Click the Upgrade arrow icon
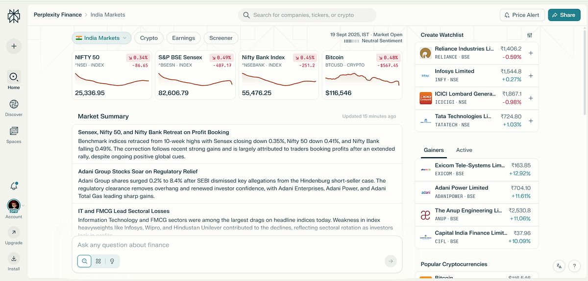 tap(14, 233)
